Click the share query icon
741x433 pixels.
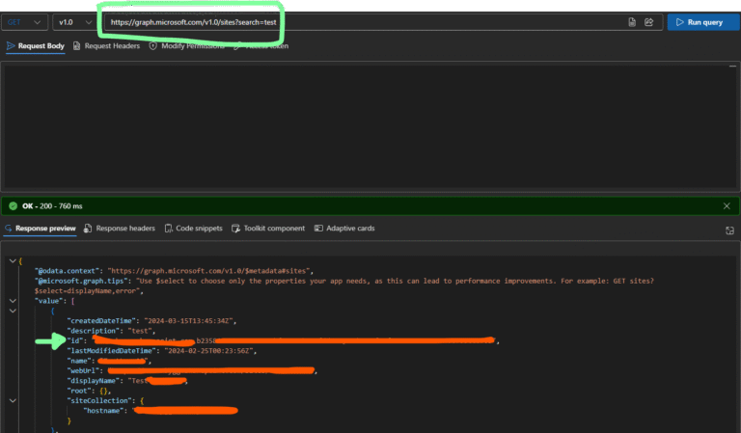(648, 22)
